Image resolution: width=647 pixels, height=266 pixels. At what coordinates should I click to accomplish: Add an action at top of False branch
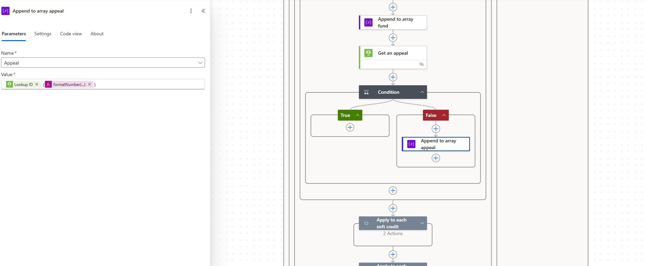(x=436, y=129)
